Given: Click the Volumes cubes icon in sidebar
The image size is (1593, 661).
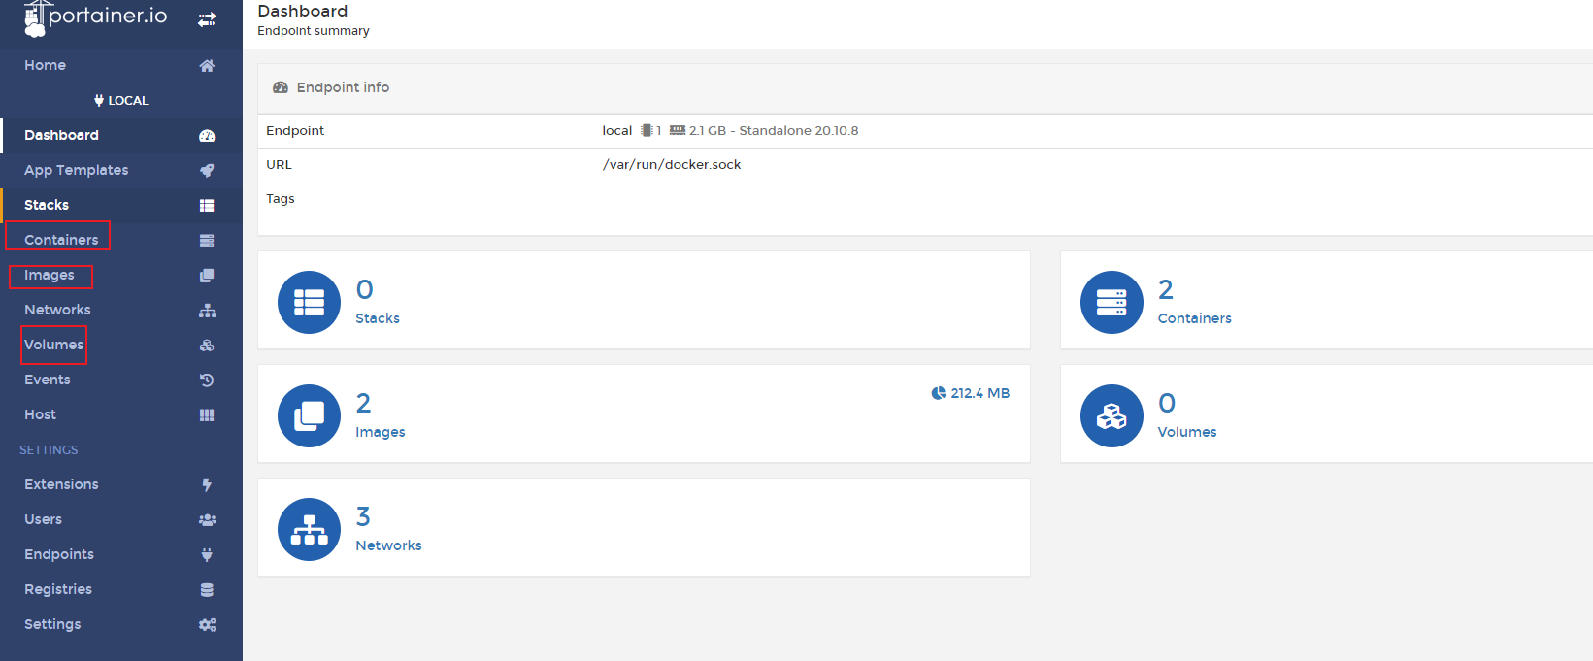Looking at the screenshot, I should 207,346.
